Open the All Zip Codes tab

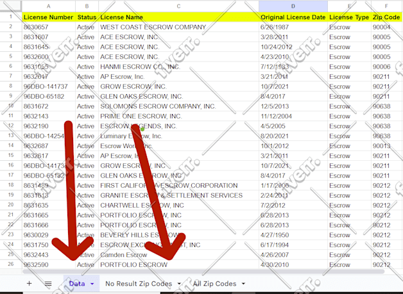[x=214, y=284]
